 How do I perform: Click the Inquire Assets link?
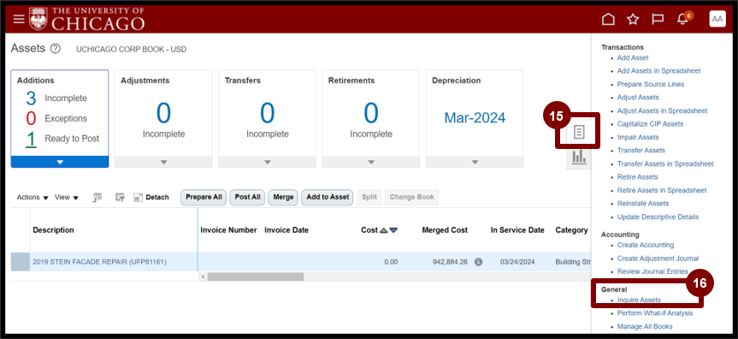click(639, 300)
